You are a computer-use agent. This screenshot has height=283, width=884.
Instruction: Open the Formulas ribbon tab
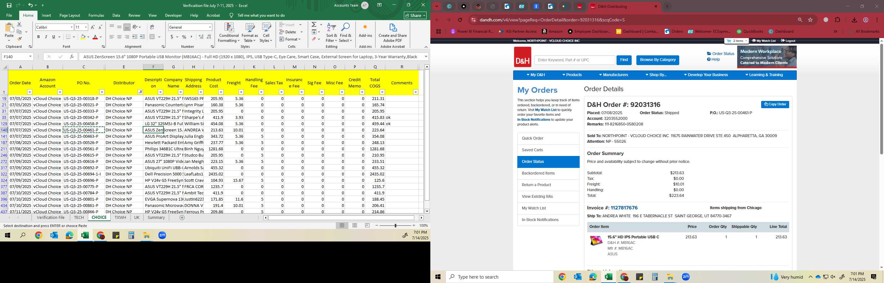(96, 15)
